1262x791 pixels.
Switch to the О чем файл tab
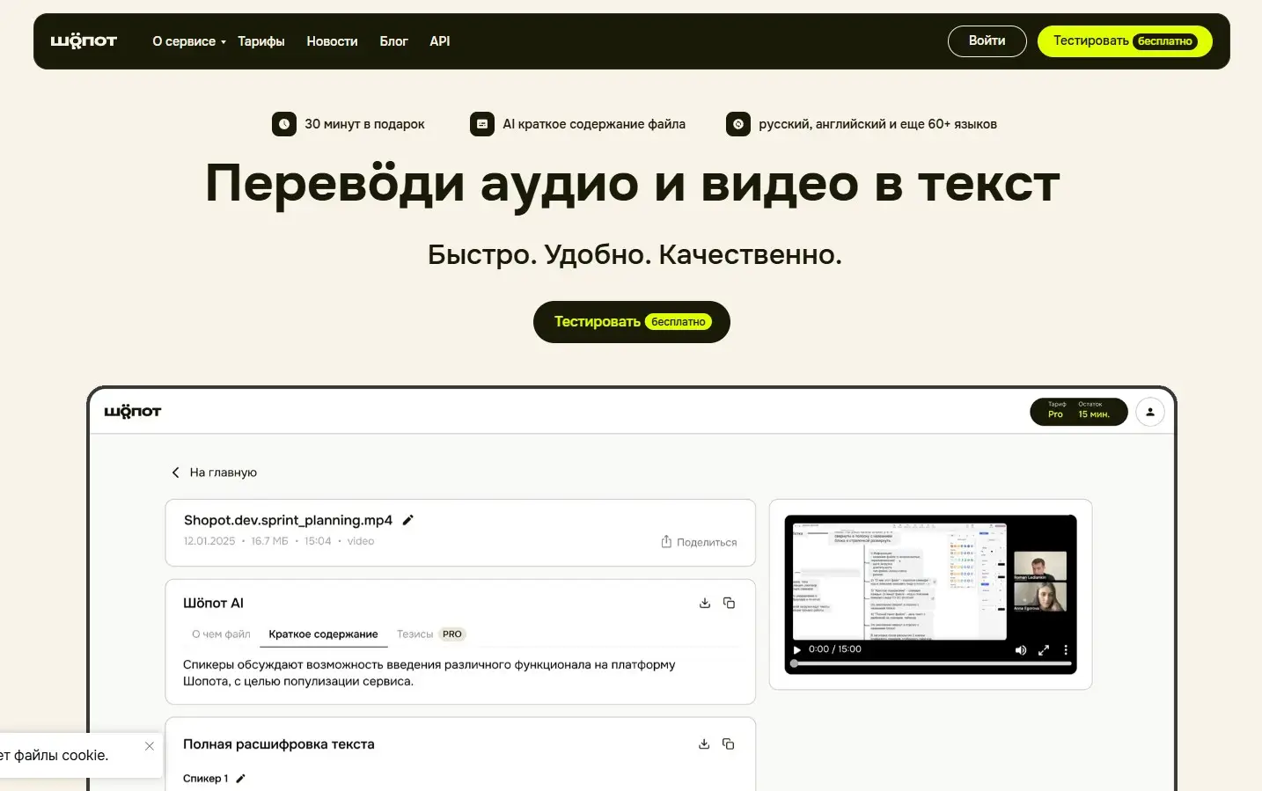pos(221,634)
